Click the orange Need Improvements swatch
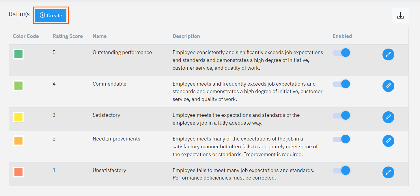 tap(18, 141)
